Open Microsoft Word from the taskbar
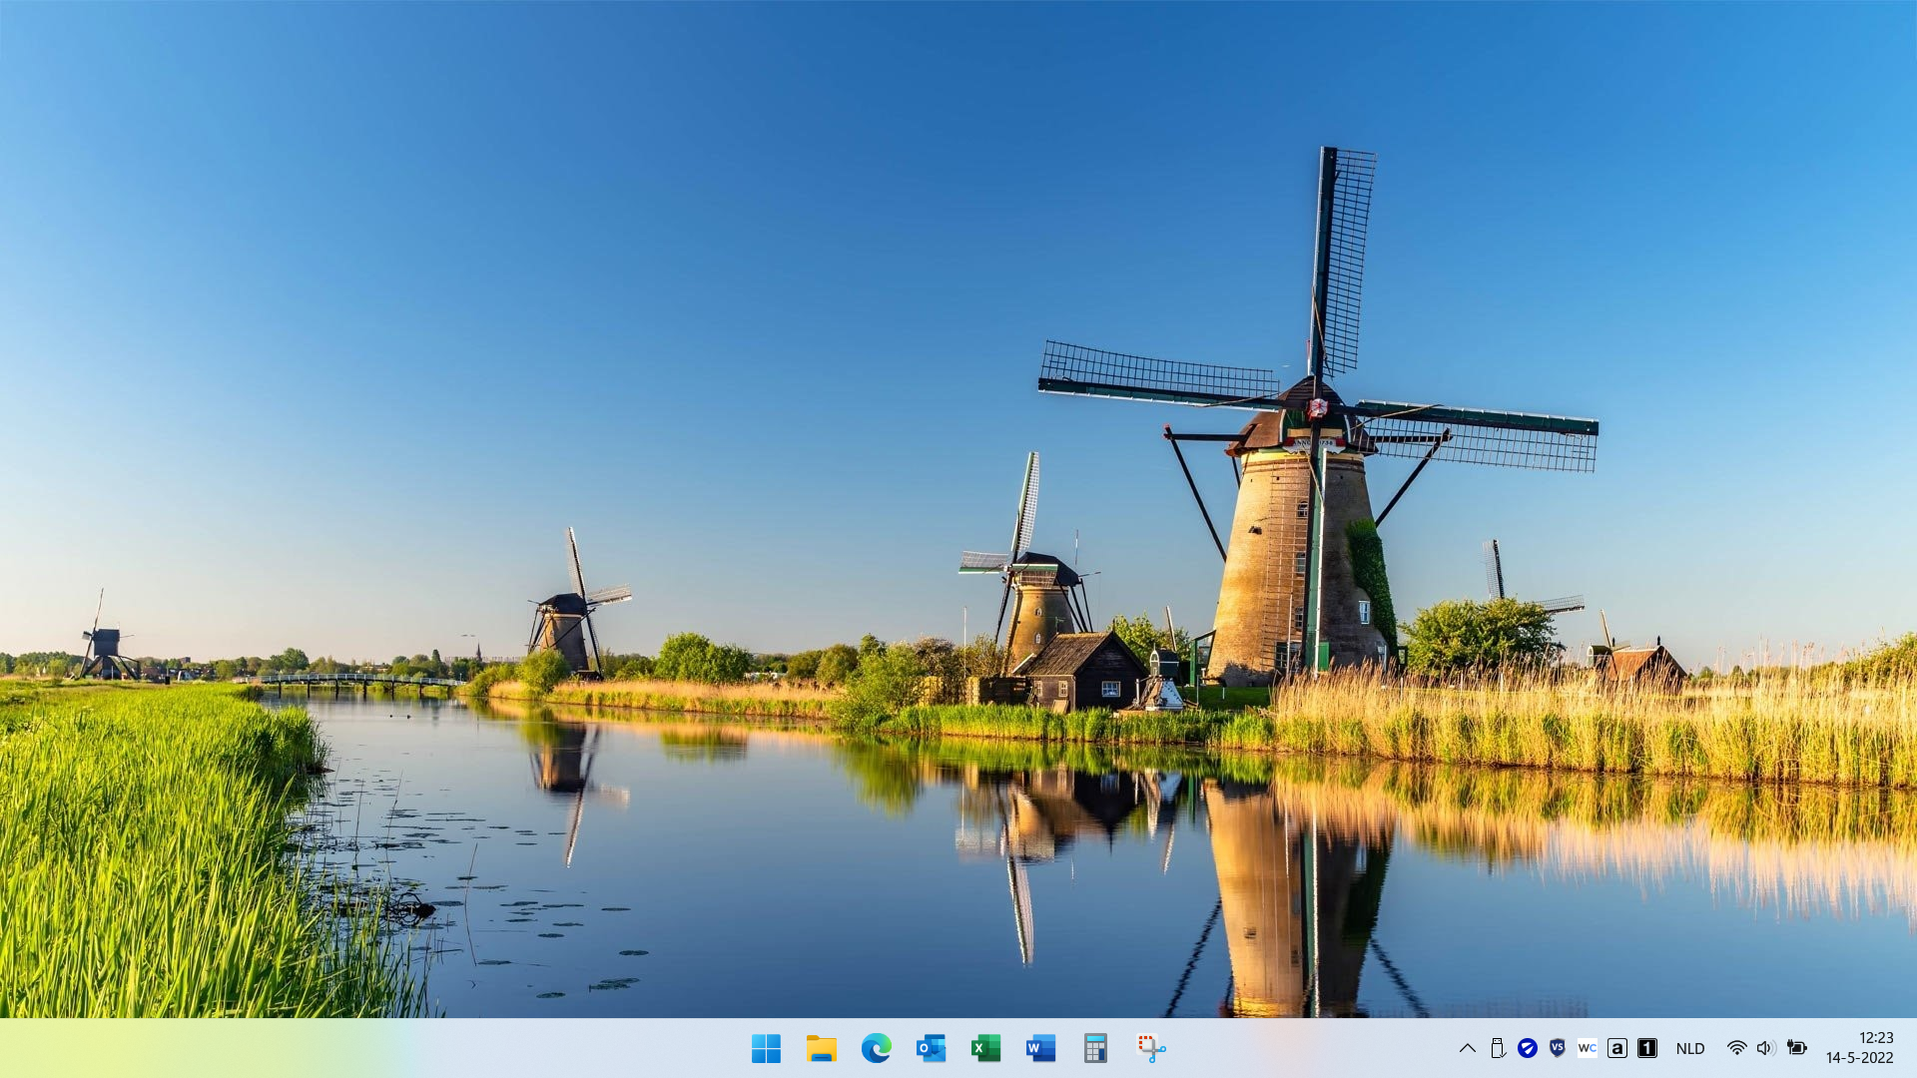This screenshot has height=1078, width=1917. coord(1040,1048)
